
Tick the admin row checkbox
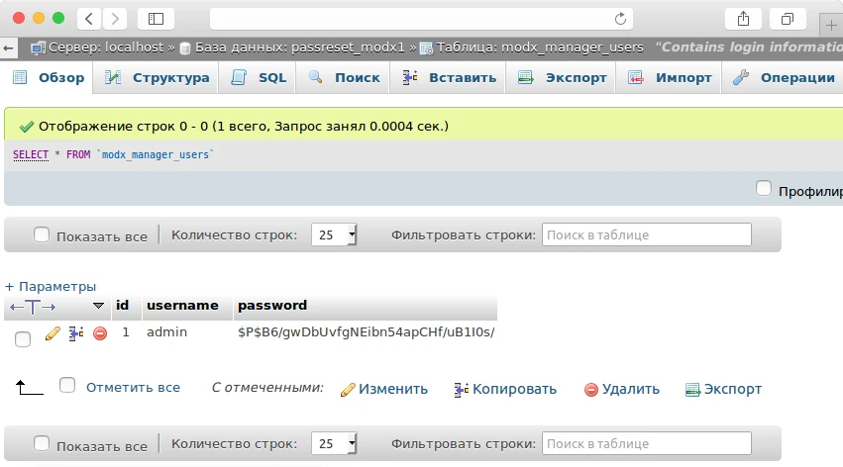click(x=23, y=339)
